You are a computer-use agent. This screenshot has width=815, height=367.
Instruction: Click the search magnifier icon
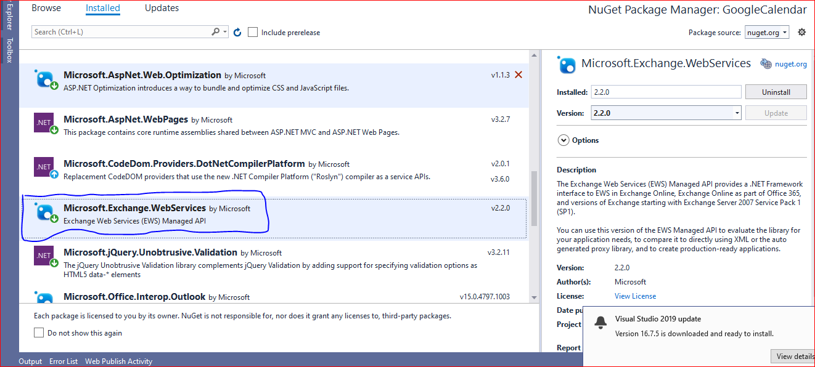tap(216, 31)
